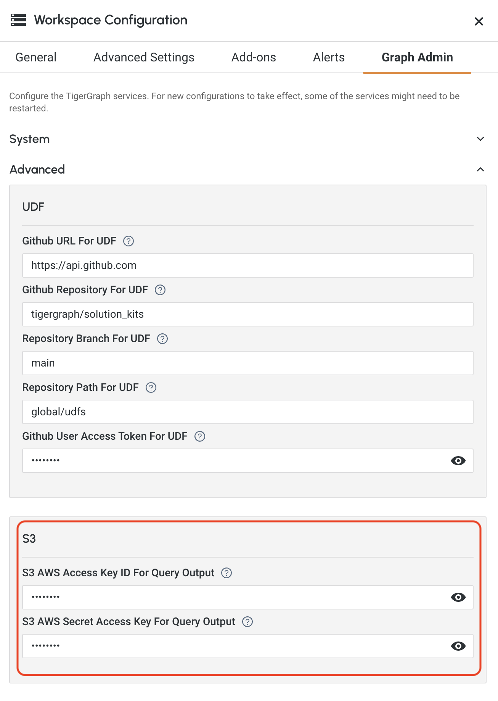Unmask the S3 AWS Secret Access Key
Screen dimensions: 498x701
(x=458, y=646)
